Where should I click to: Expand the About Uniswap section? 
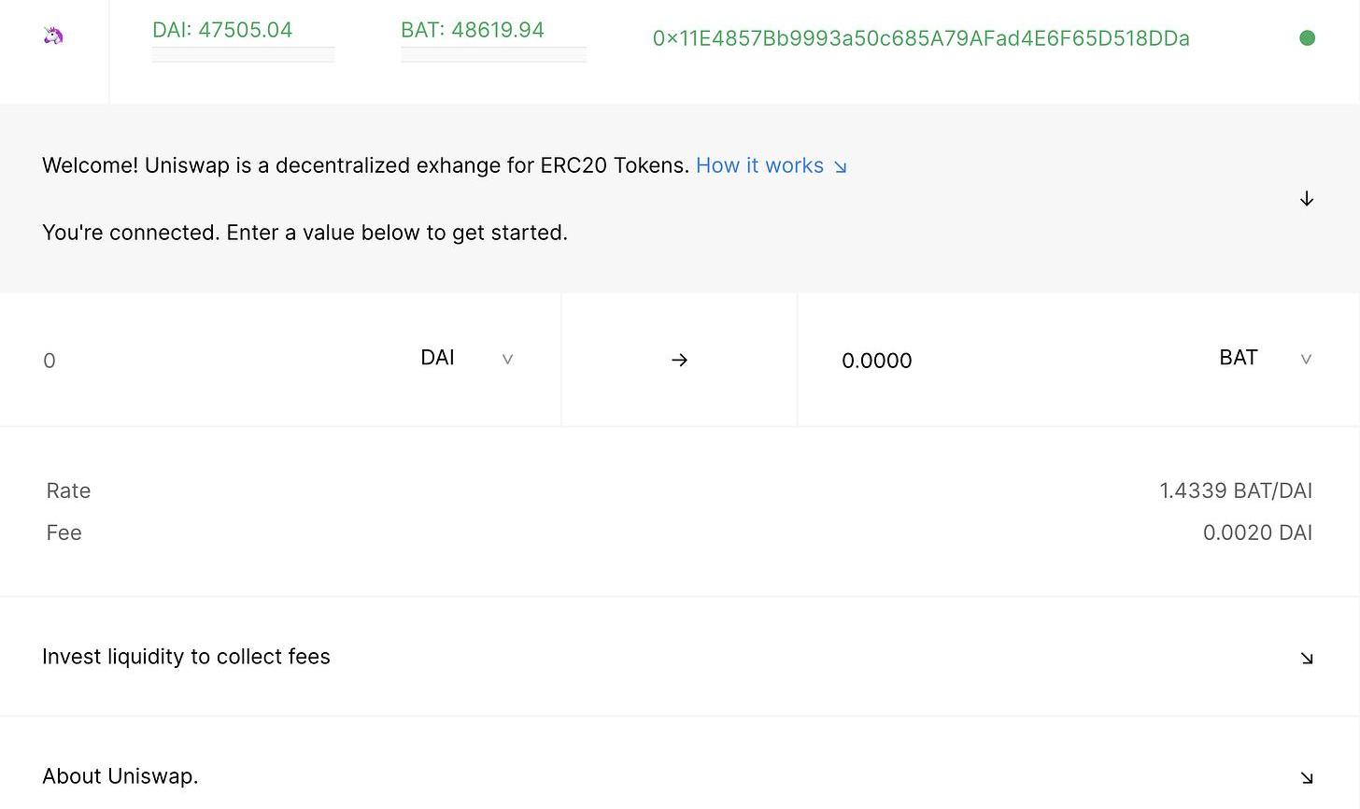click(120, 776)
